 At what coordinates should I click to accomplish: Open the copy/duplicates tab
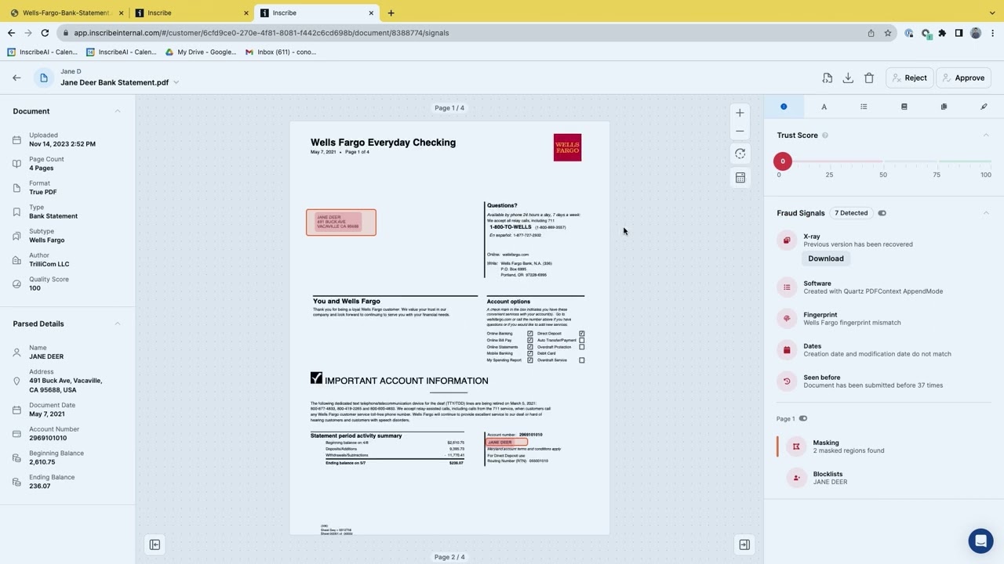point(944,107)
